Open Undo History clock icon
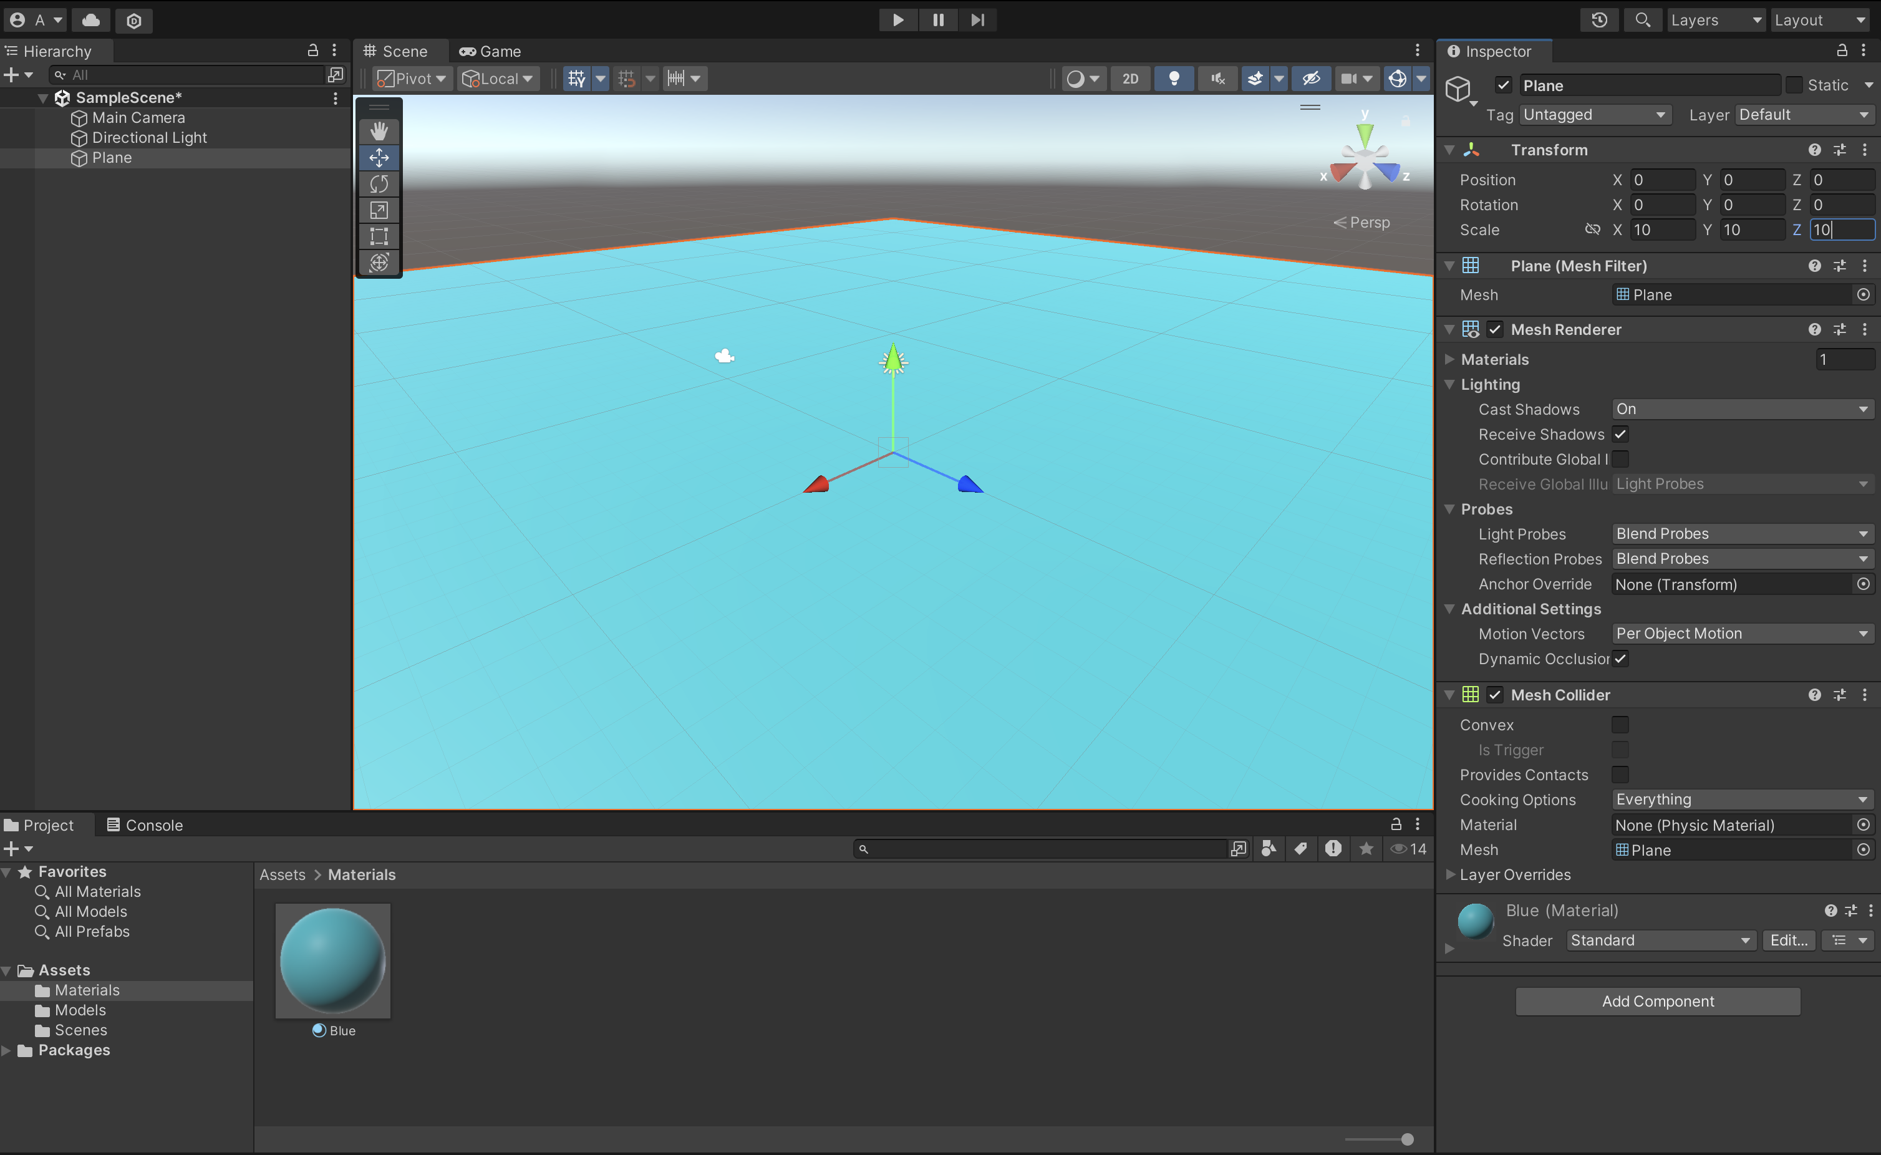Screen dimensions: 1881x1155 tap(1599, 20)
